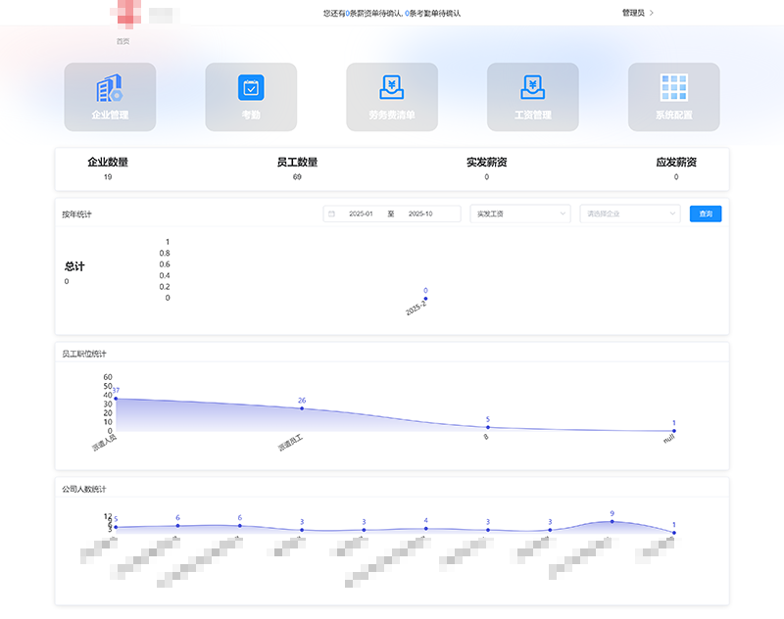Click 派遣人员 data point valued 37
The width and height of the screenshot is (784, 619).
click(x=116, y=399)
